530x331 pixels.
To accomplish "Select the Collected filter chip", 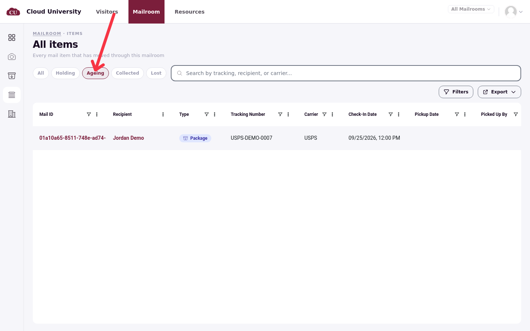I will [127, 73].
